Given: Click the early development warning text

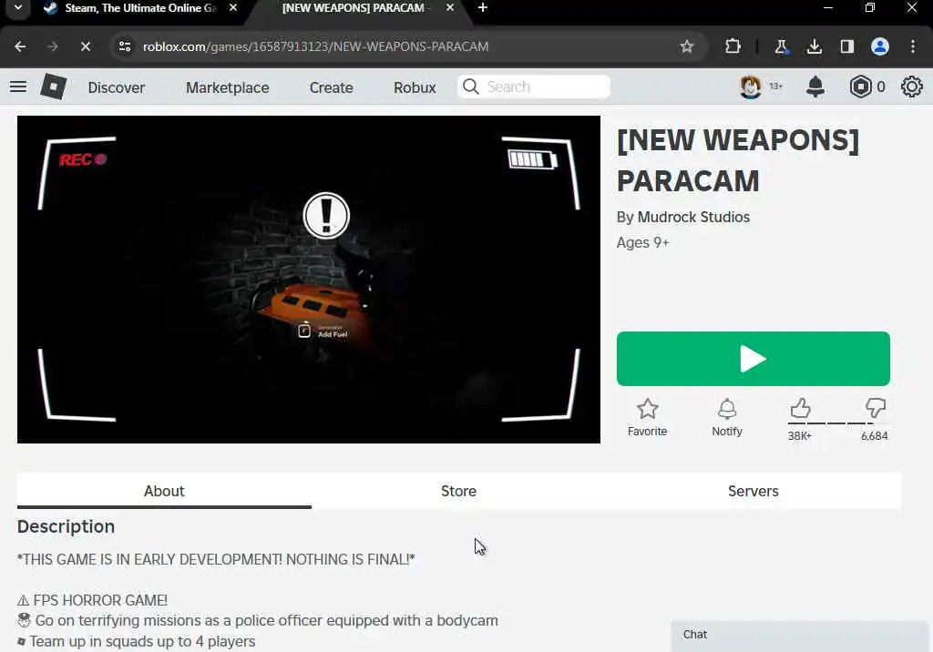Looking at the screenshot, I should (x=216, y=559).
